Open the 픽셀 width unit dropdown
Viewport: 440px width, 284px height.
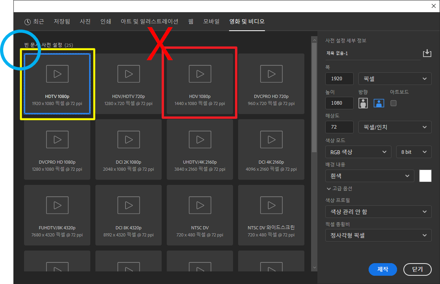[395, 79]
